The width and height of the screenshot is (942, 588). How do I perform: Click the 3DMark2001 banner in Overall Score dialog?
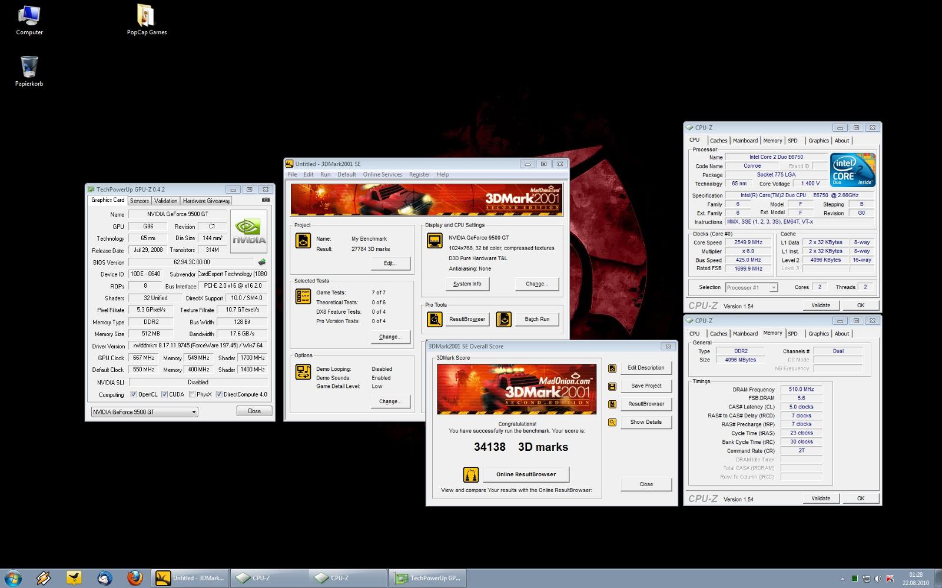(x=516, y=389)
